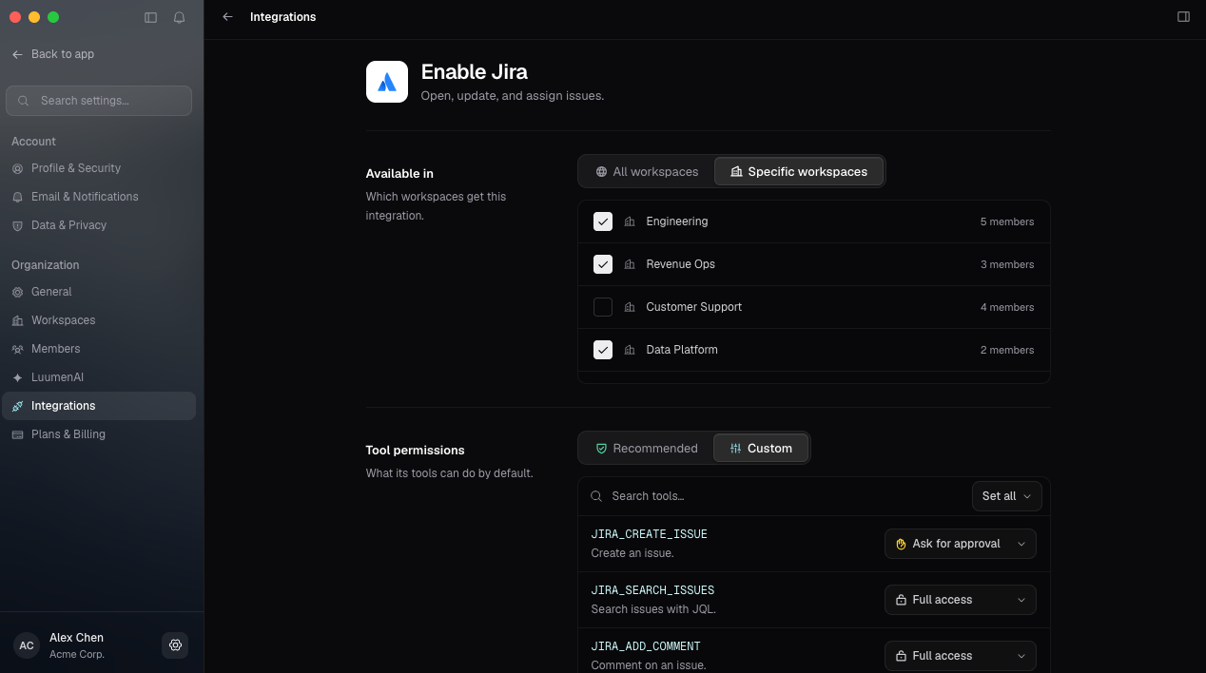This screenshot has width=1206, height=673.
Task: Toggle the Data Platform workspace checkbox
Action: [x=603, y=350]
